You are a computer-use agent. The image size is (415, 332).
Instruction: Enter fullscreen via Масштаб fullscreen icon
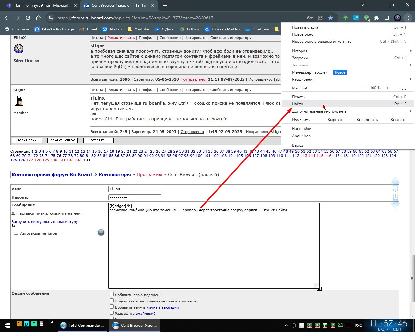[x=404, y=88]
